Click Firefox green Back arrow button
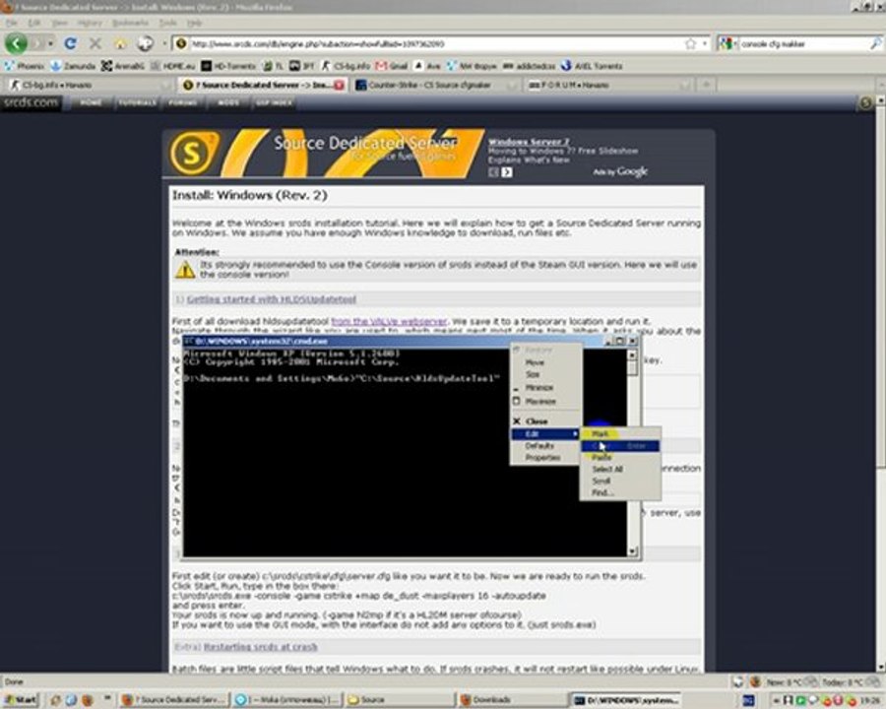 (16, 43)
